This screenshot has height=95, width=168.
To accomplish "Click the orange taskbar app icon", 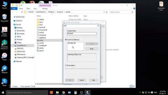I will click(x=51, y=93).
